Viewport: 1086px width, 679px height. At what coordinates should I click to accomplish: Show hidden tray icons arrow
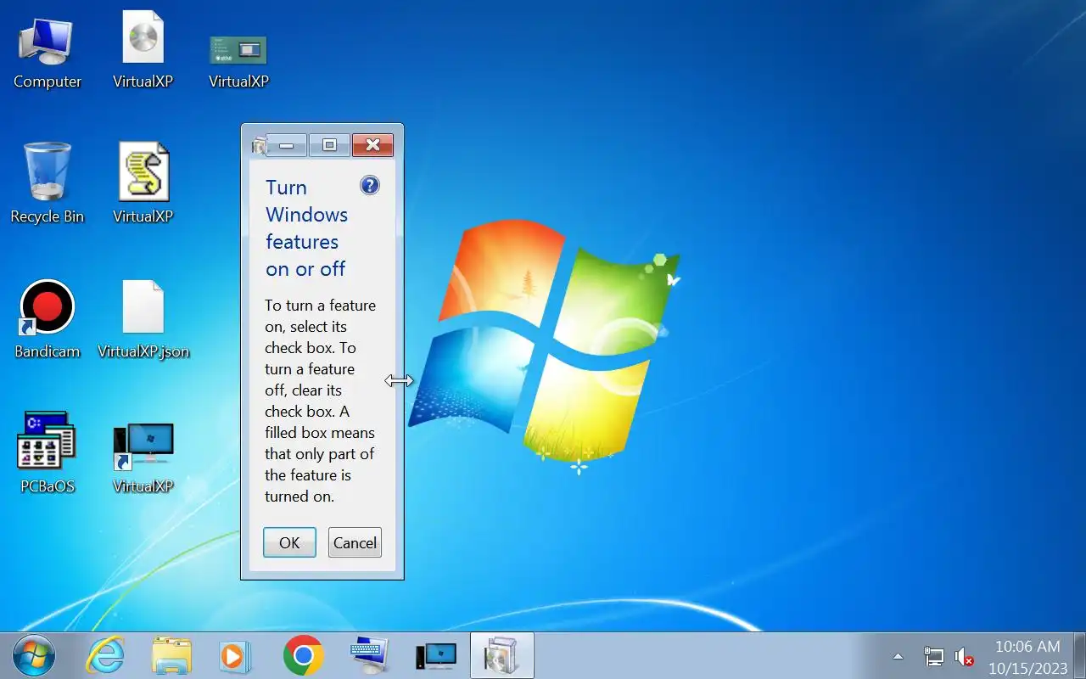898,656
